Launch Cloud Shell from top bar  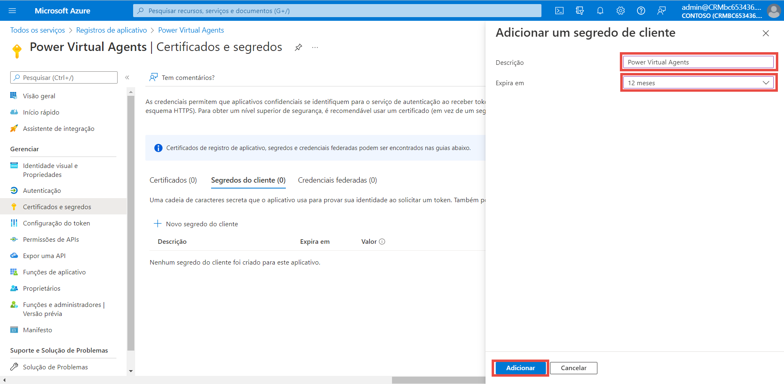tap(559, 11)
